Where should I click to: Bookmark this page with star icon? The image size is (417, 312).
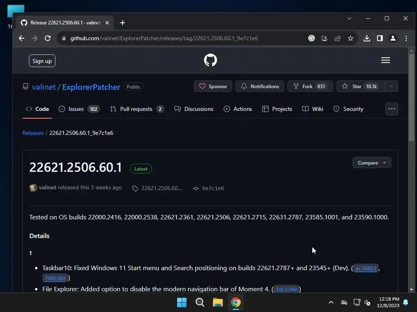(x=351, y=38)
